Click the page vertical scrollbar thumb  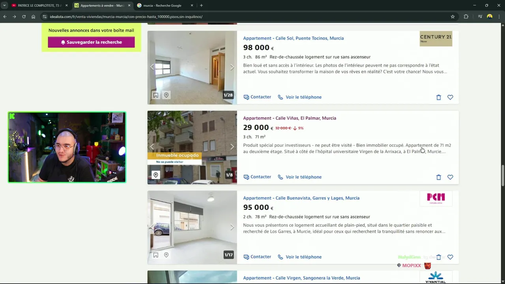[x=503, y=176]
